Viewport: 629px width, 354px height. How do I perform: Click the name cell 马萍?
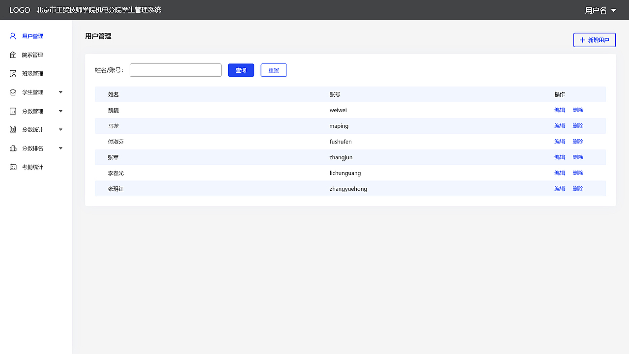tap(114, 126)
